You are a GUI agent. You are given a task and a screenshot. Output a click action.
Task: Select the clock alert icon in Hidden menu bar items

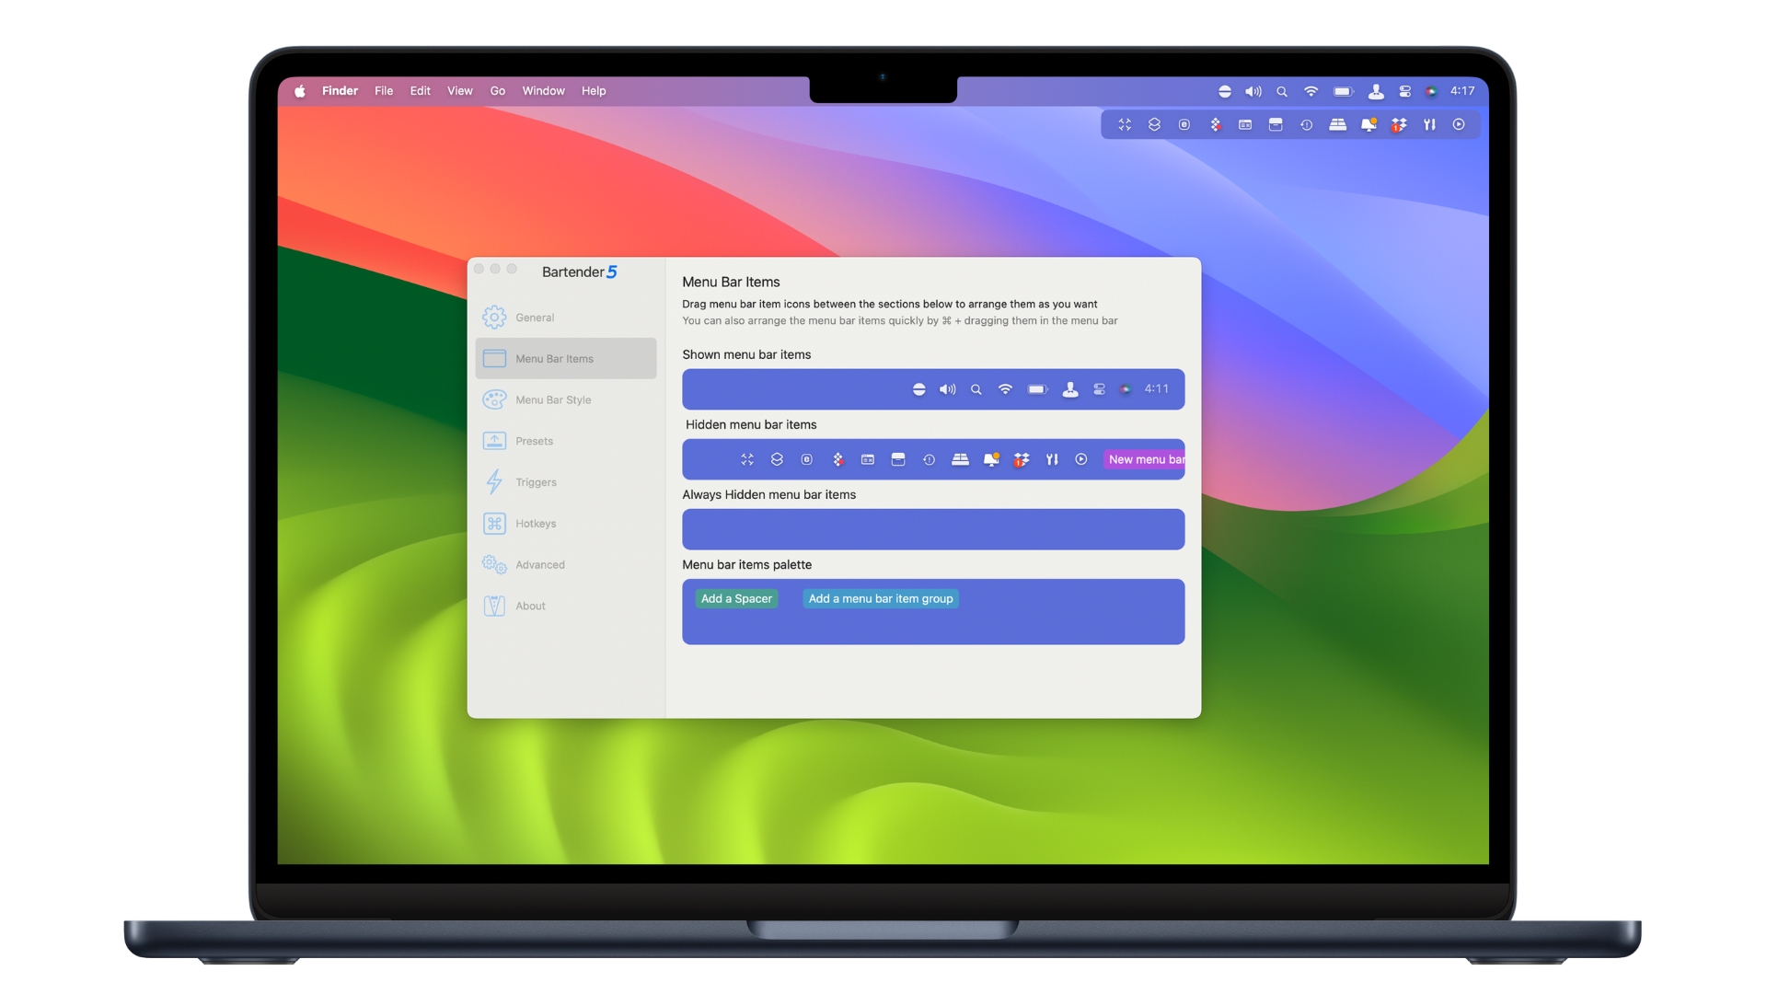pyautogui.click(x=929, y=459)
